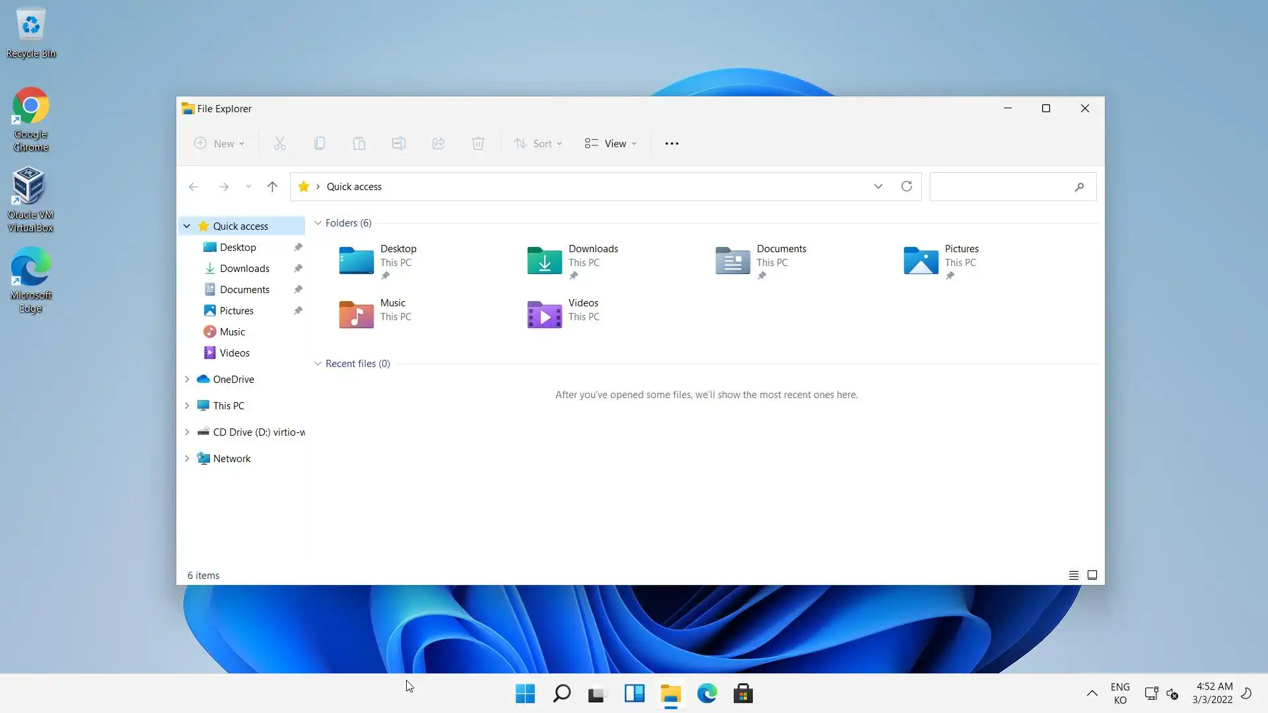Select Network in the navigation pane
Viewport: 1268px width, 713px height.
point(231,458)
